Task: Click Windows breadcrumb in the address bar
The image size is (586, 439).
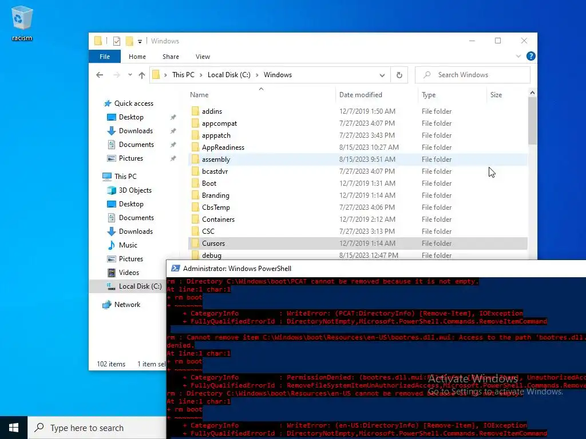Action: tap(278, 75)
